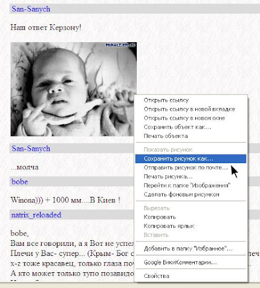Select 'Сохранить объект как…' entry
This screenshot has width=260, height=288.
191,127
